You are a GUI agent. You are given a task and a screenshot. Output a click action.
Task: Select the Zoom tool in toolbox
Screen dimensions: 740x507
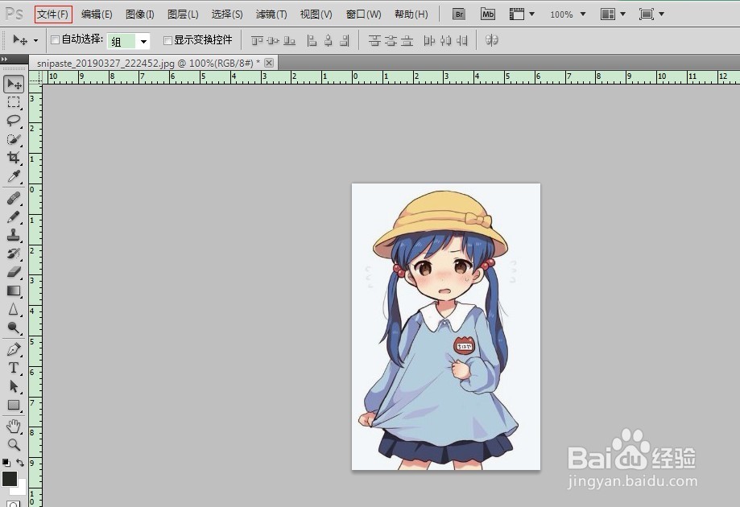pyautogui.click(x=14, y=445)
